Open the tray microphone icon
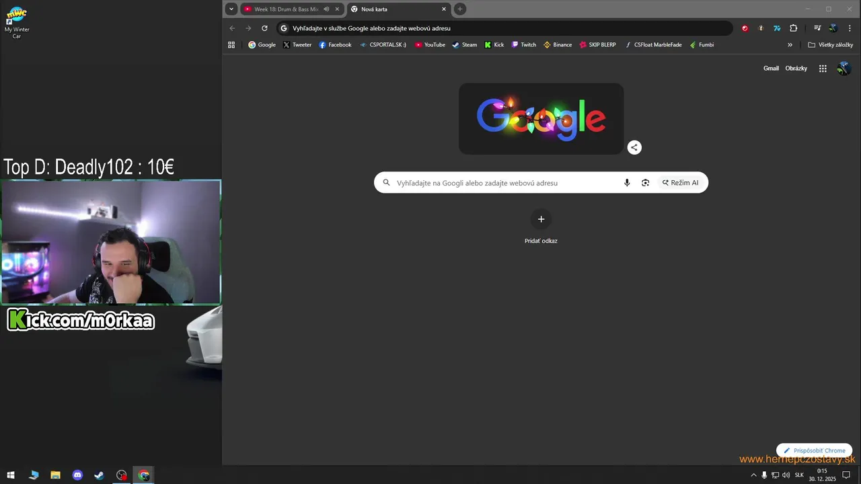The width and height of the screenshot is (861, 484). point(764,475)
